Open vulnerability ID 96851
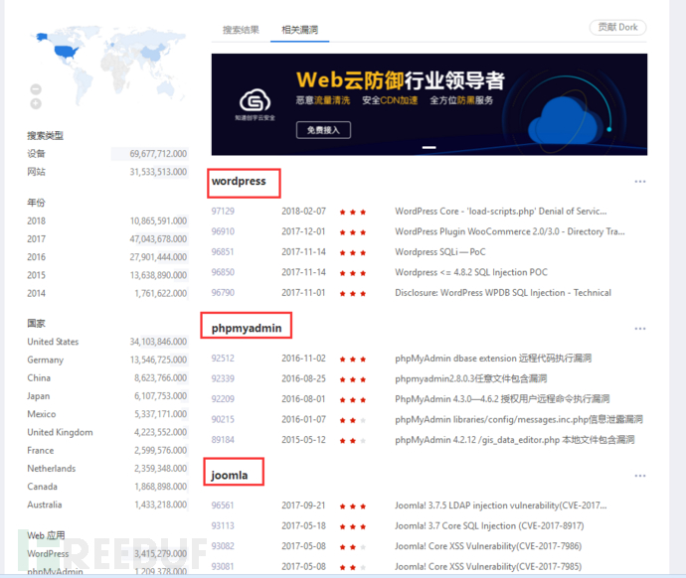 (223, 252)
